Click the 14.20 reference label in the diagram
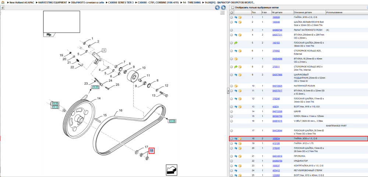 [x=95, y=87]
